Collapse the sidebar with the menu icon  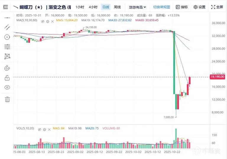click(x=6, y=7)
